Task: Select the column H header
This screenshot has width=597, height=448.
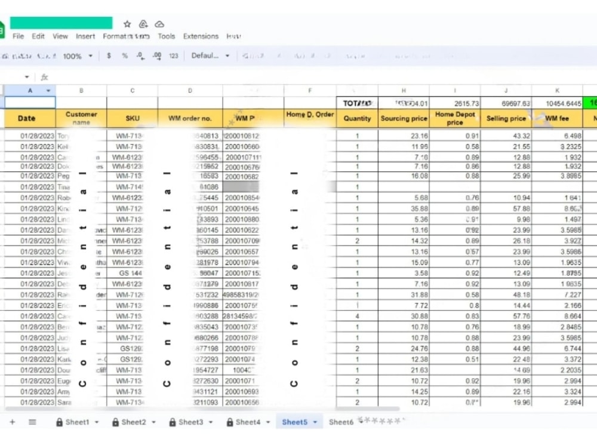Action: click(404, 91)
